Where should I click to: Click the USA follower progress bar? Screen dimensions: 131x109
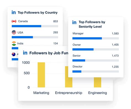point(35,37)
